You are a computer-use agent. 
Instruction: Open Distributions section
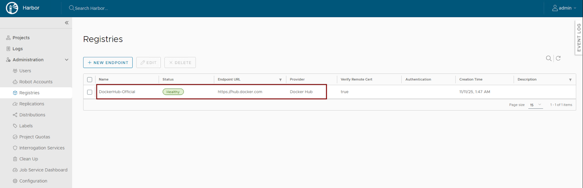click(x=32, y=115)
